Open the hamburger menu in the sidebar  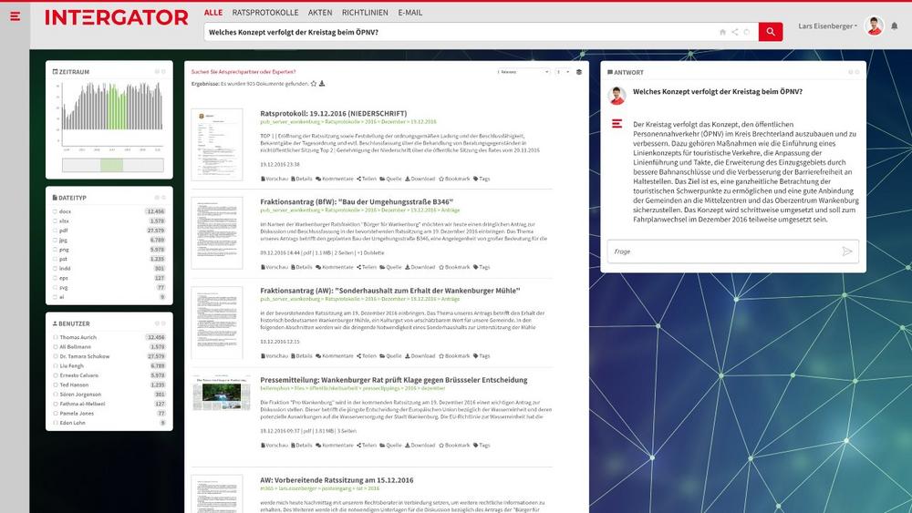click(16, 16)
